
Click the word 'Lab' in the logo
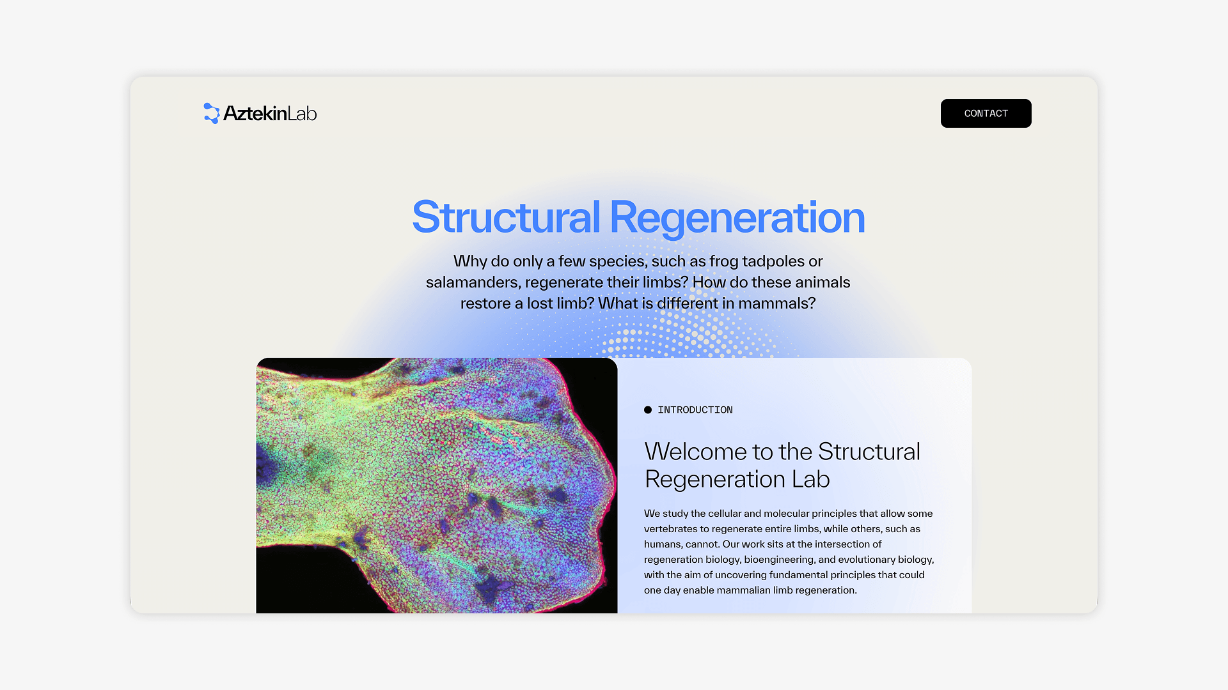pyautogui.click(x=302, y=114)
